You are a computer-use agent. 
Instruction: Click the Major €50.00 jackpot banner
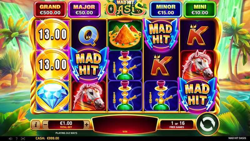pos(84,10)
